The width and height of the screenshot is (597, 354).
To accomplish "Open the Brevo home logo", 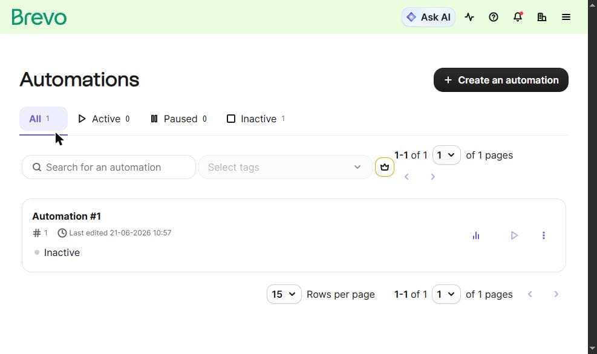I will point(39,17).
